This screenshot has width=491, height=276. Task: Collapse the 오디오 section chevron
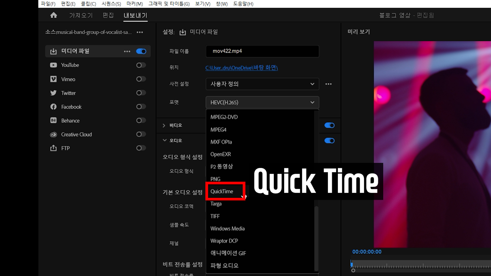pos(164,140)
